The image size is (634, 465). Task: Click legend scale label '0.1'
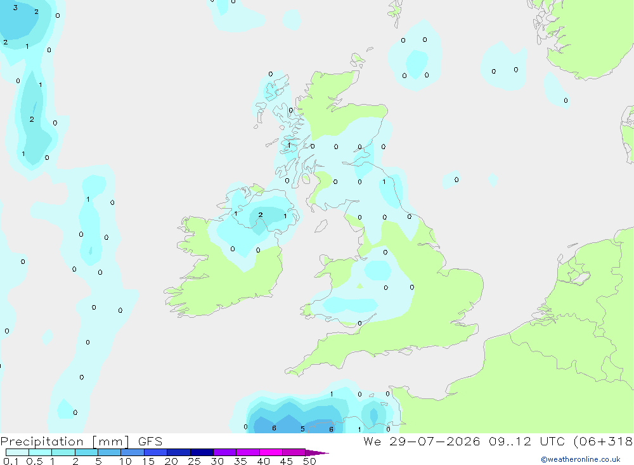[11, 461]
